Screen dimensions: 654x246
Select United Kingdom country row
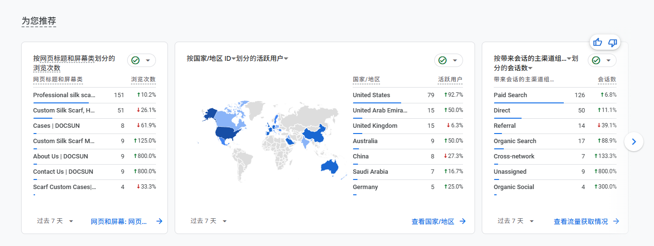click(x=408, y=126)
